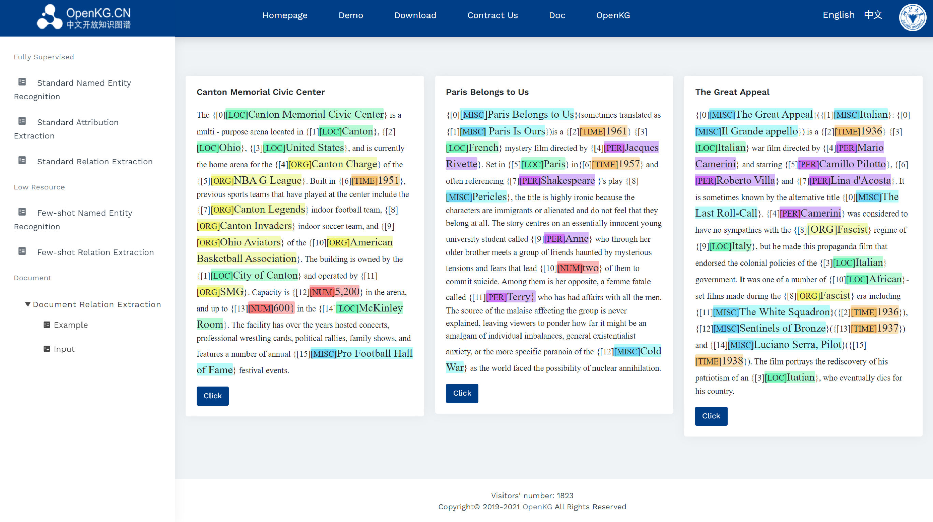Open the OpenKG footer link

coord(537,507)
